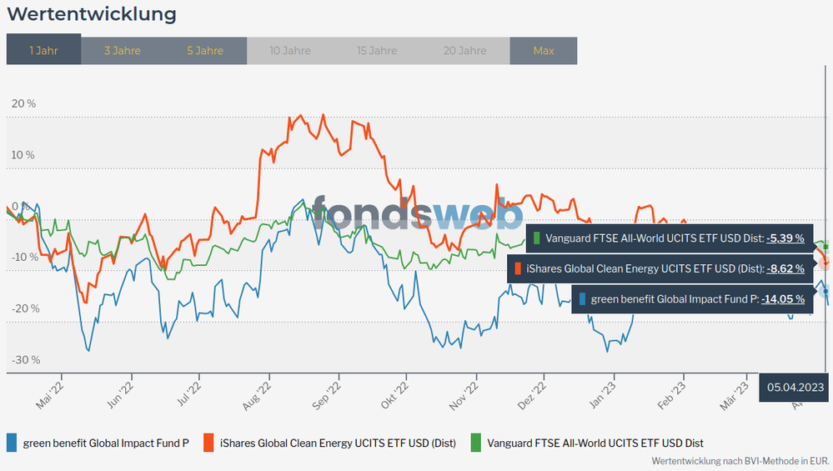
Task: Click the green legend square for Vanguard ETF
Action: pyautogui.click(x=476, y=443)
